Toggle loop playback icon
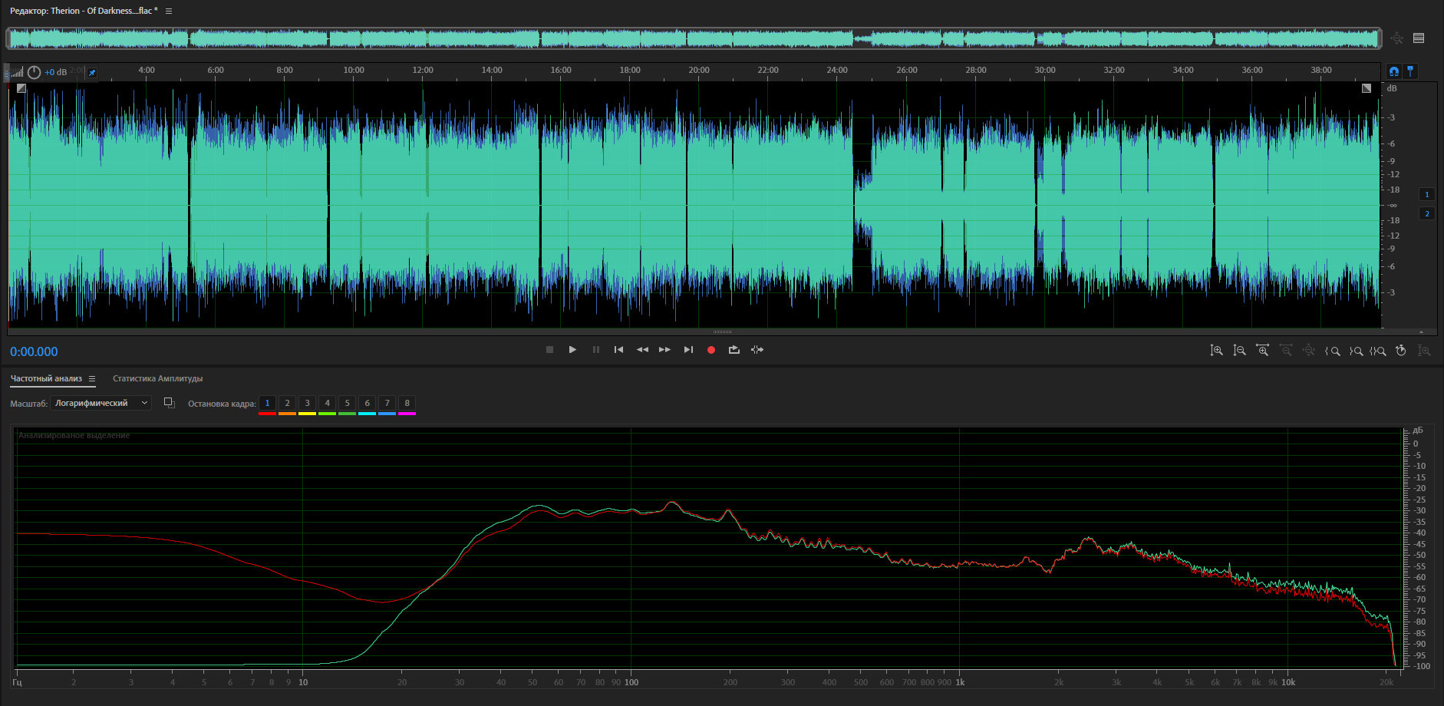 (x=734, y=350)
